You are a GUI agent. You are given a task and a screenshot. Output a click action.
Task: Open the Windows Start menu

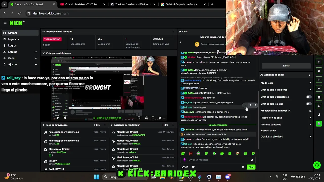[x=96, y=177]
